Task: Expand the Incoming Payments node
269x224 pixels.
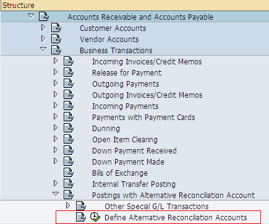Action: pyautogui.click(x=56, y=105)
